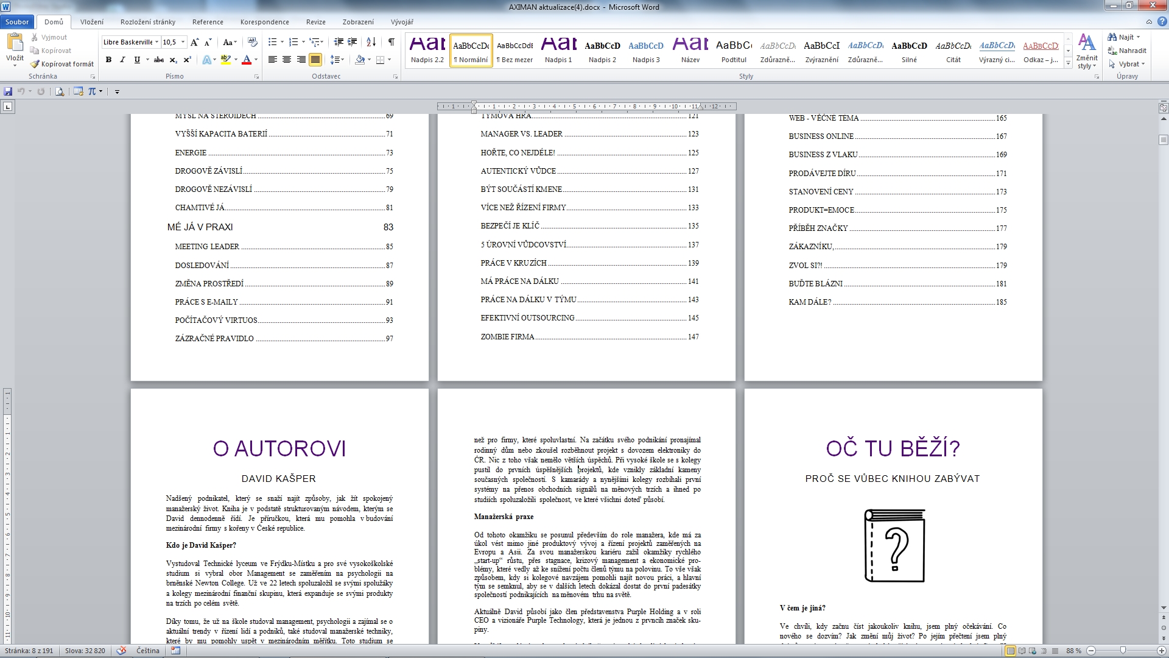Apply the Nadpis 1 style
The height and width of the screenshot is (658, 1169).
[x=558, y=51]
